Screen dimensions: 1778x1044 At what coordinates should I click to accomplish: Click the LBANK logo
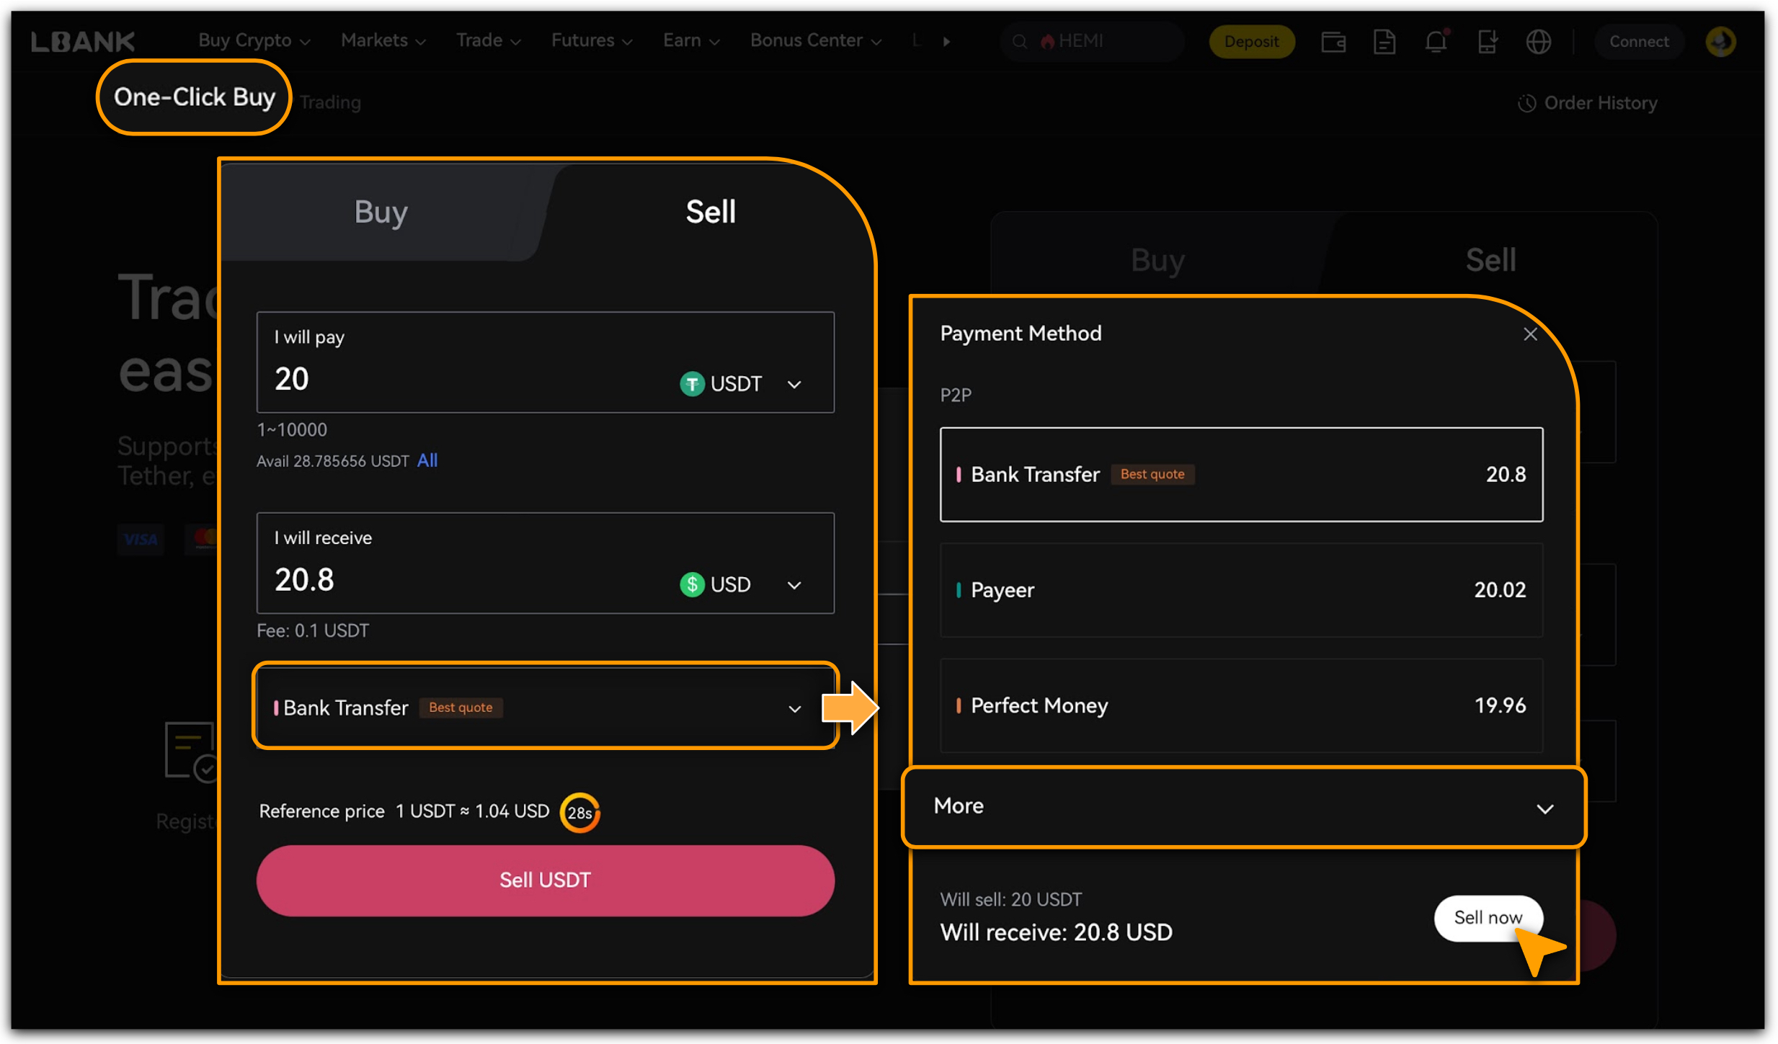[x=83, y=42]
